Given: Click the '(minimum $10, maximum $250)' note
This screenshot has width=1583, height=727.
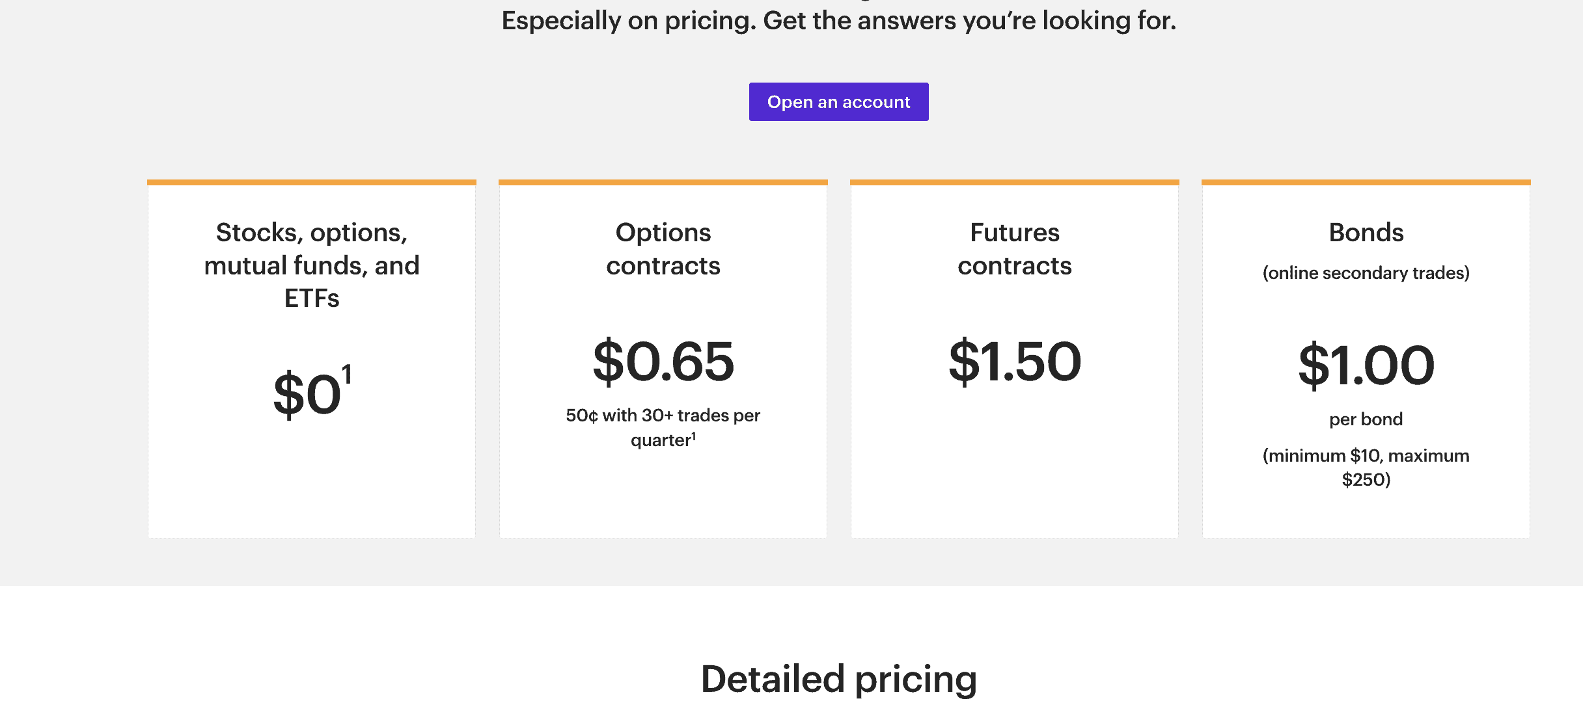Looking at the screenshot, I should click(1366, 468).
